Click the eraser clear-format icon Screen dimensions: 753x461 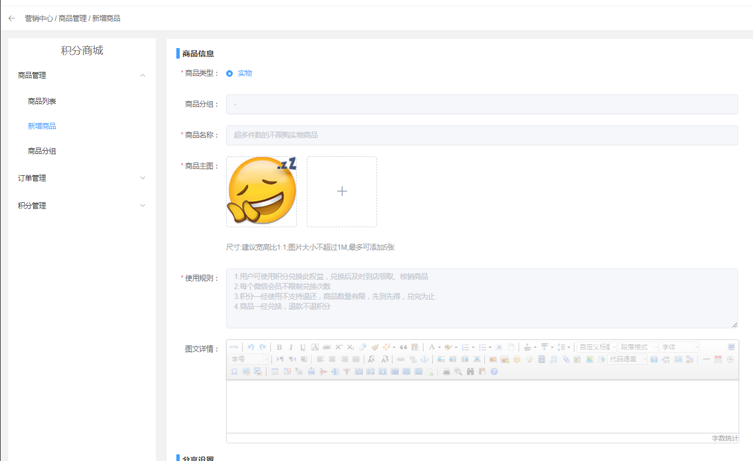(x=363, y=347)
